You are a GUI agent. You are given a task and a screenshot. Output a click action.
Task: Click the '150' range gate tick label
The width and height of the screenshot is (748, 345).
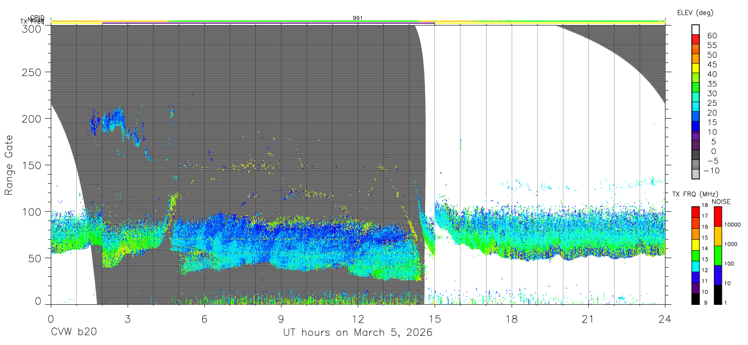coord(30,165)
